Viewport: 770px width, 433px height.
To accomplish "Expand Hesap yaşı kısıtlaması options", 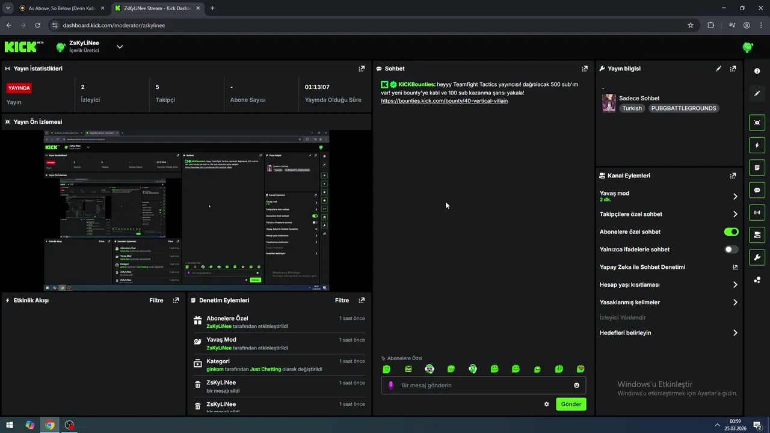I will [x=735, y=285].
